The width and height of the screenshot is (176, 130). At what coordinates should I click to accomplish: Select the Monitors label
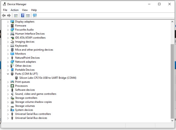pyautogui.click(x=21, y=54)
